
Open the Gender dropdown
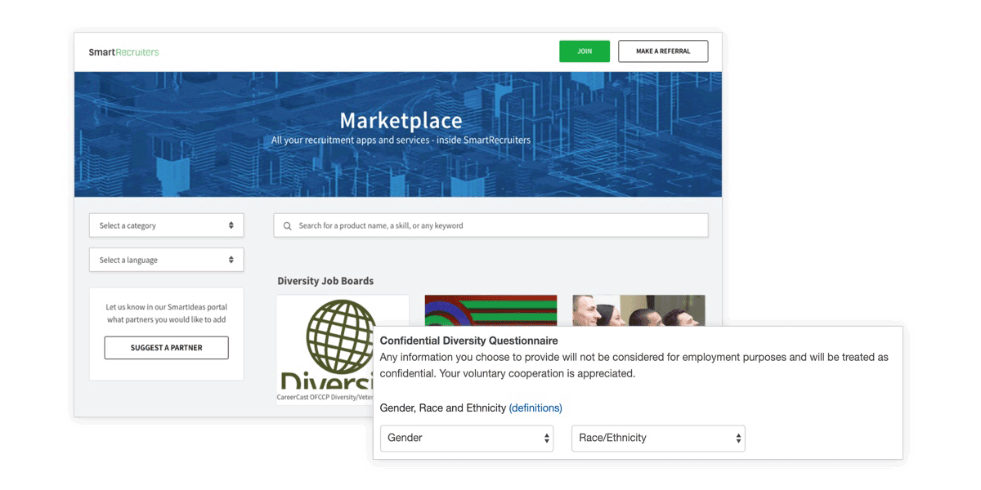coord(467,438)
